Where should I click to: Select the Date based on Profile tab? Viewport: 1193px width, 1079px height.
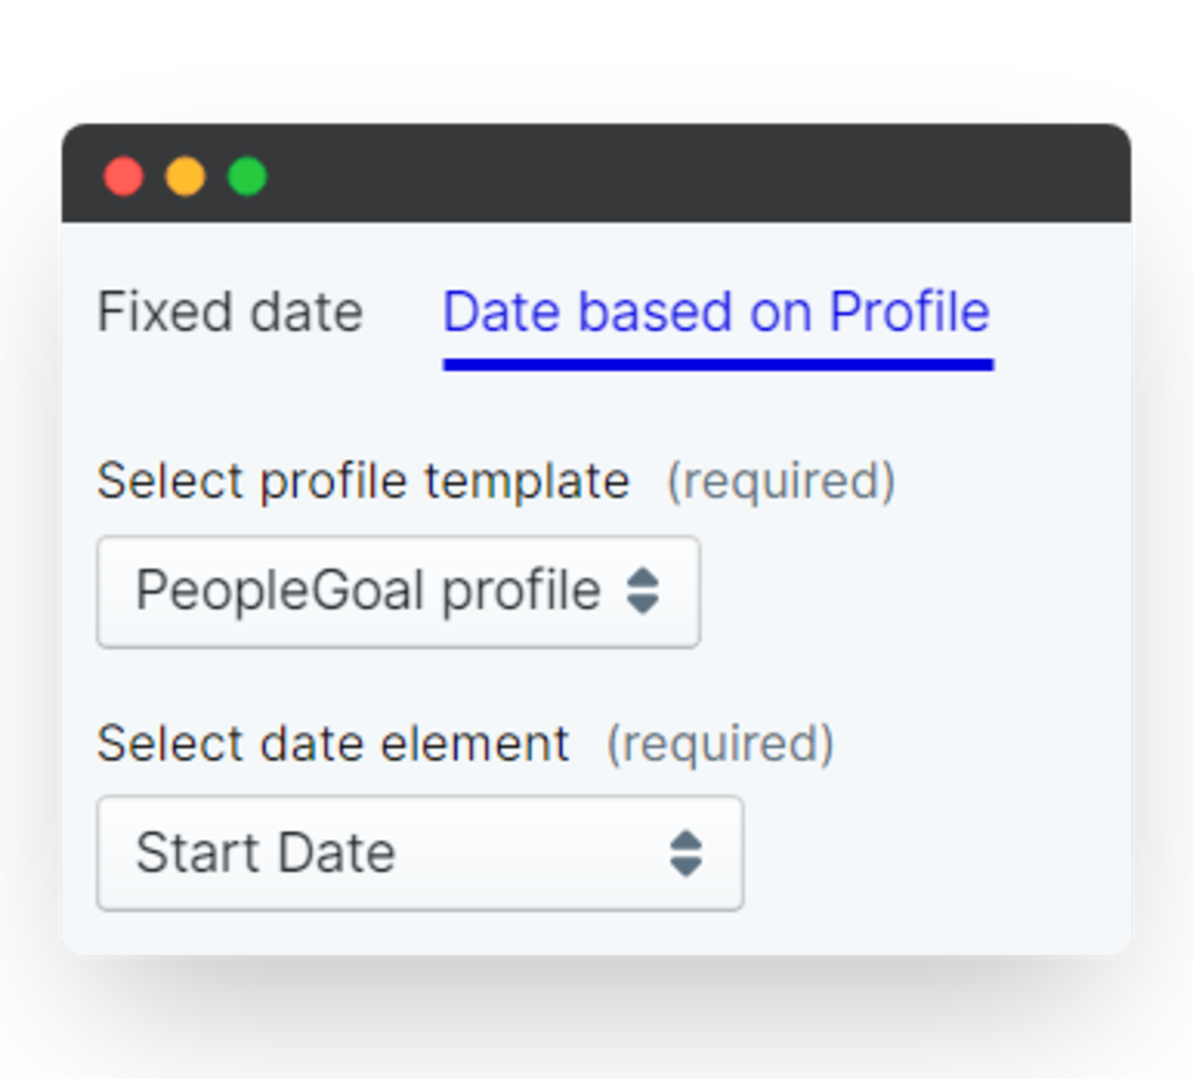pos(716,312)
